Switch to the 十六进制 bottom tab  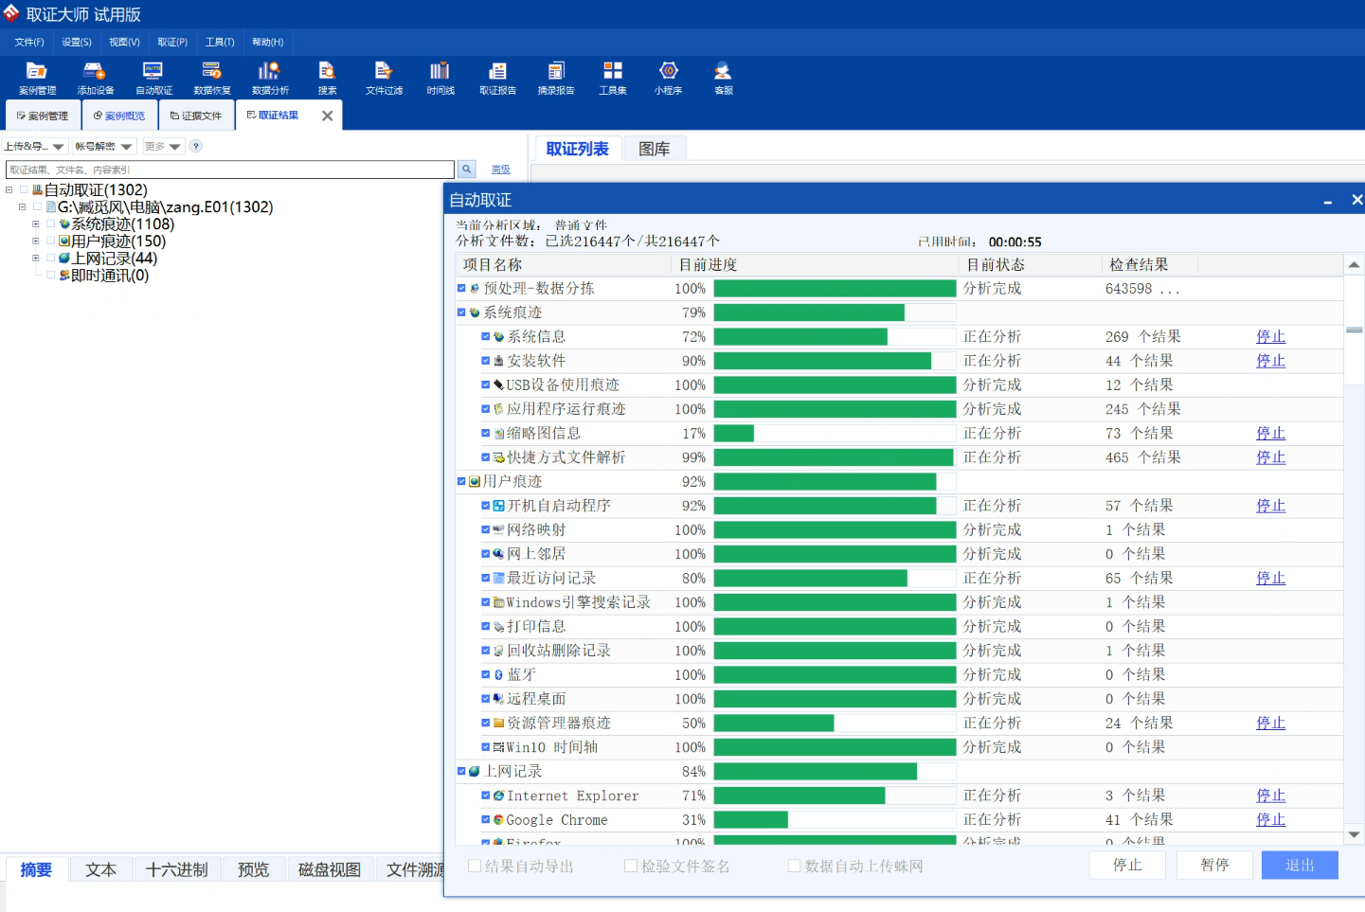click(x=177, y=869)
